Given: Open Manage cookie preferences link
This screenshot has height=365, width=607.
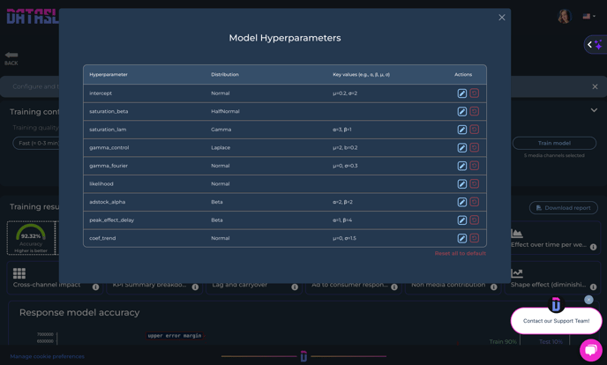Looking at the screenshot, I should click(x=48, y=356).
